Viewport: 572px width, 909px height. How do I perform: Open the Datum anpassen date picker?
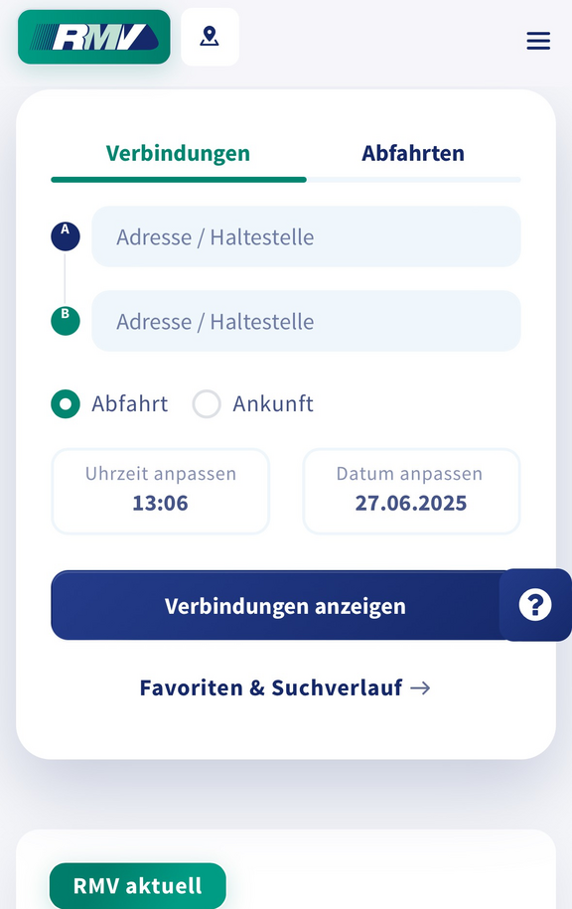coord(411,491)
